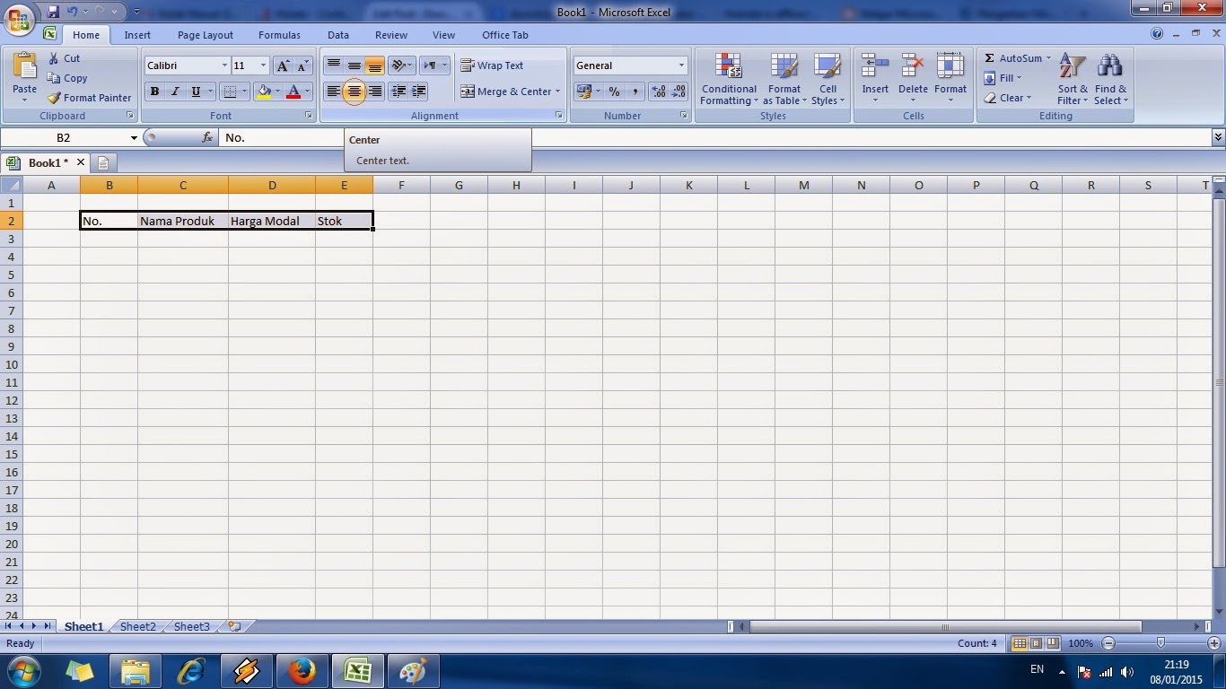1226x689 pixels.
Task: Open the General number format dropdown
Action: pos(681,65)
